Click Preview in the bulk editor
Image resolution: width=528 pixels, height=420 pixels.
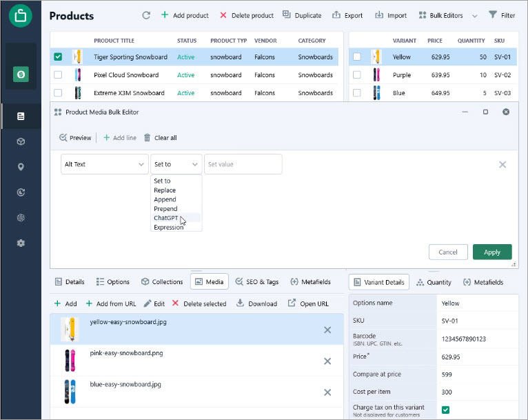coord(75,137)
